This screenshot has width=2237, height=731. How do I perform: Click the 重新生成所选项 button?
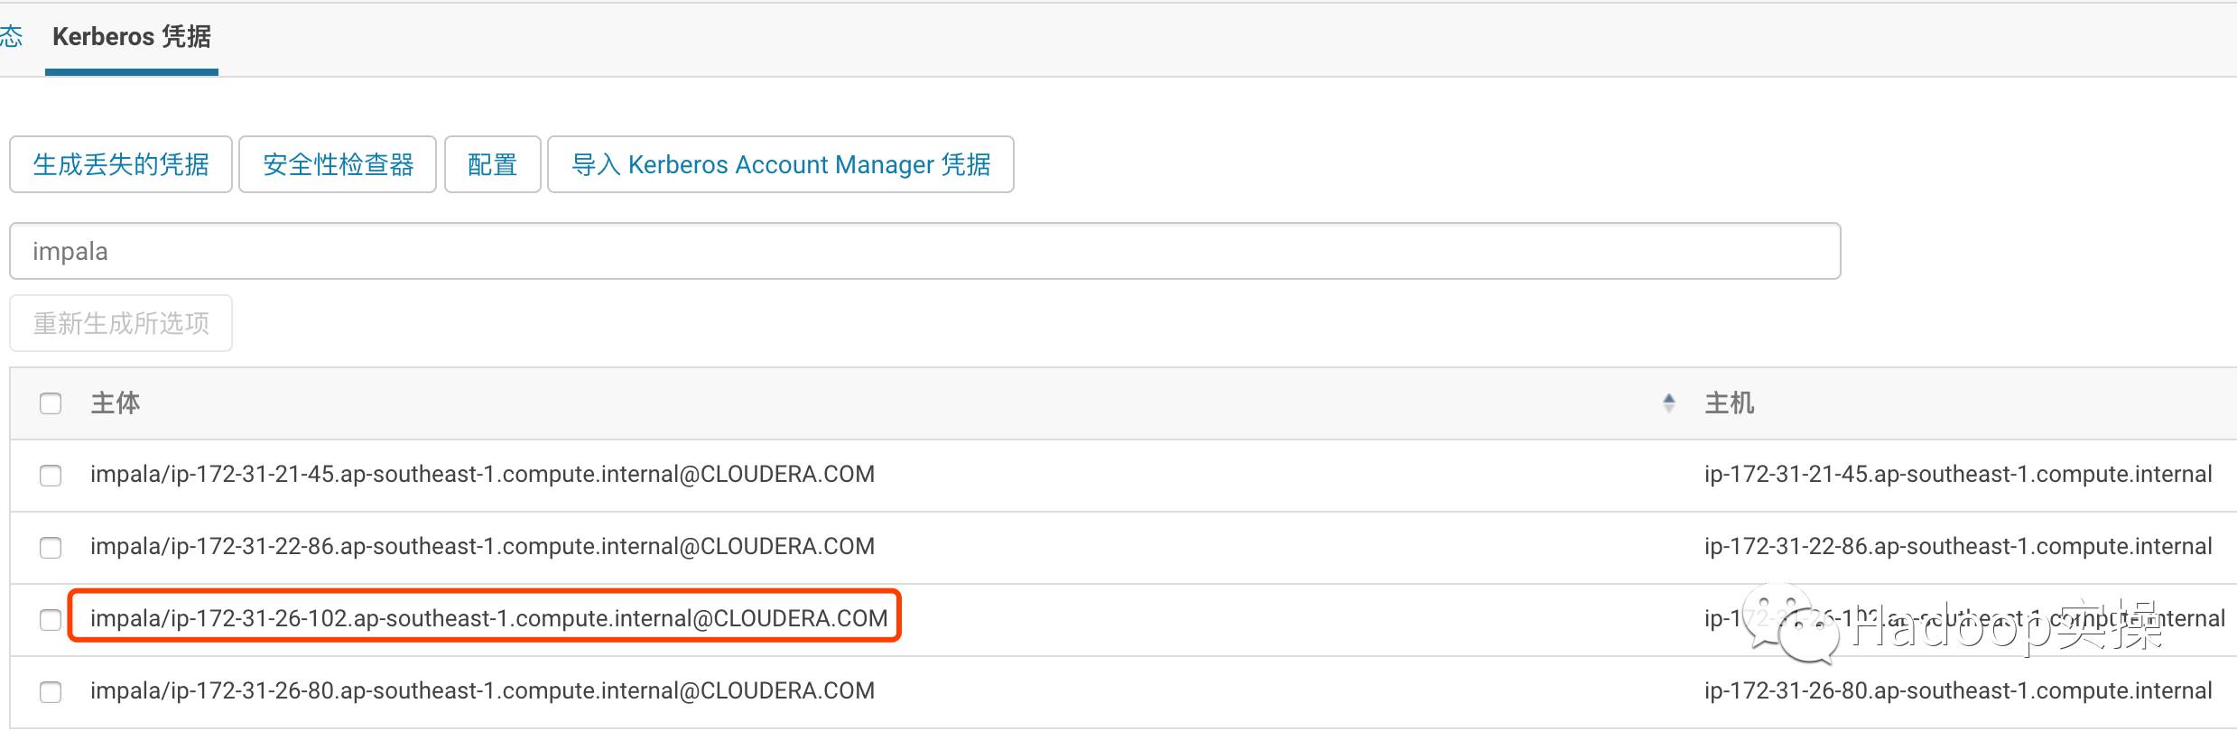click(x=121, y=323)
